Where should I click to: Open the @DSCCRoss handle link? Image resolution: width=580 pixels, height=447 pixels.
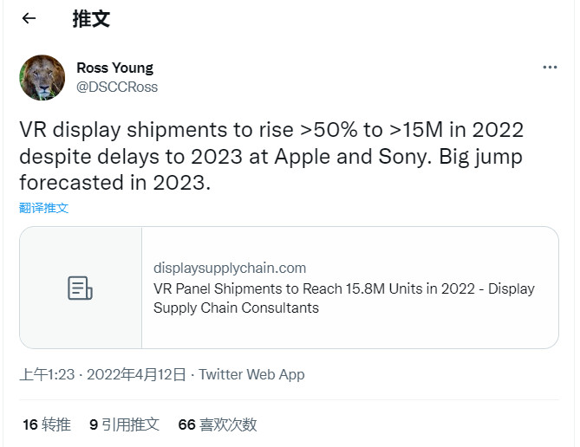click(117, 87)
